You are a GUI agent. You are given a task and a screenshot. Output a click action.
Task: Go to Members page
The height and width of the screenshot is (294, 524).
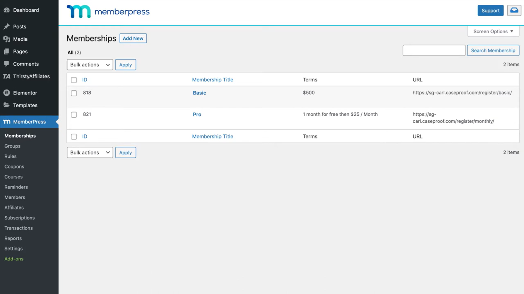(x=15, y=197)
